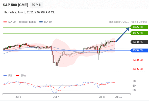The height and width of the screenshot is (101, 149).
Task: Click the 4305.00 support label
Action: click(138, 69)
